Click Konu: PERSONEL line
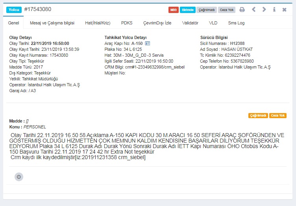The image size is (296, 206). pos(28,127)
